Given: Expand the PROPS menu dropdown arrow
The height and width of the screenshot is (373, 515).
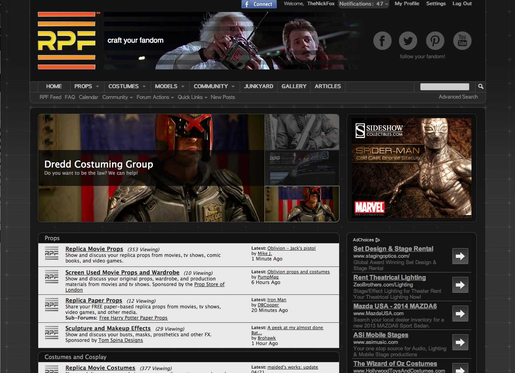Looking at the screenshot, I should [x=97, y=87].
